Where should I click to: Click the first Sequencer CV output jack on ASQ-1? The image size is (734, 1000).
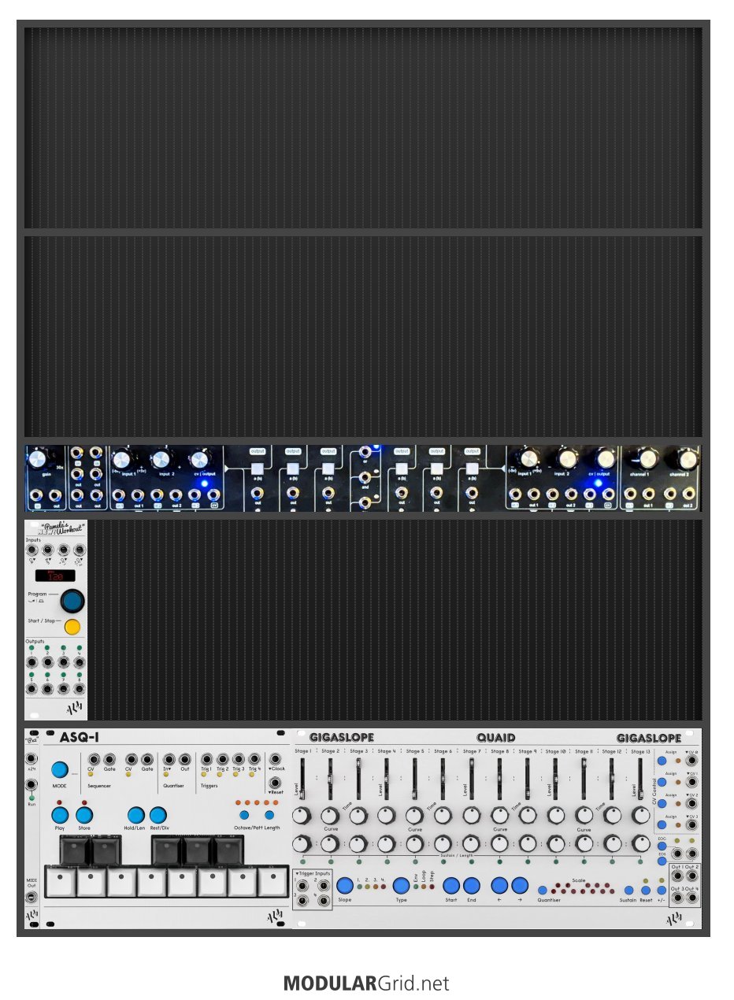pos(92,759)
